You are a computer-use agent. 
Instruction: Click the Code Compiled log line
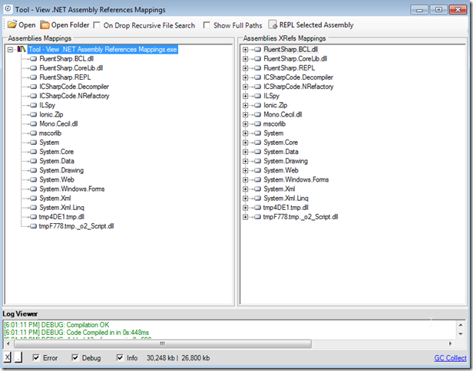(77, 333)
